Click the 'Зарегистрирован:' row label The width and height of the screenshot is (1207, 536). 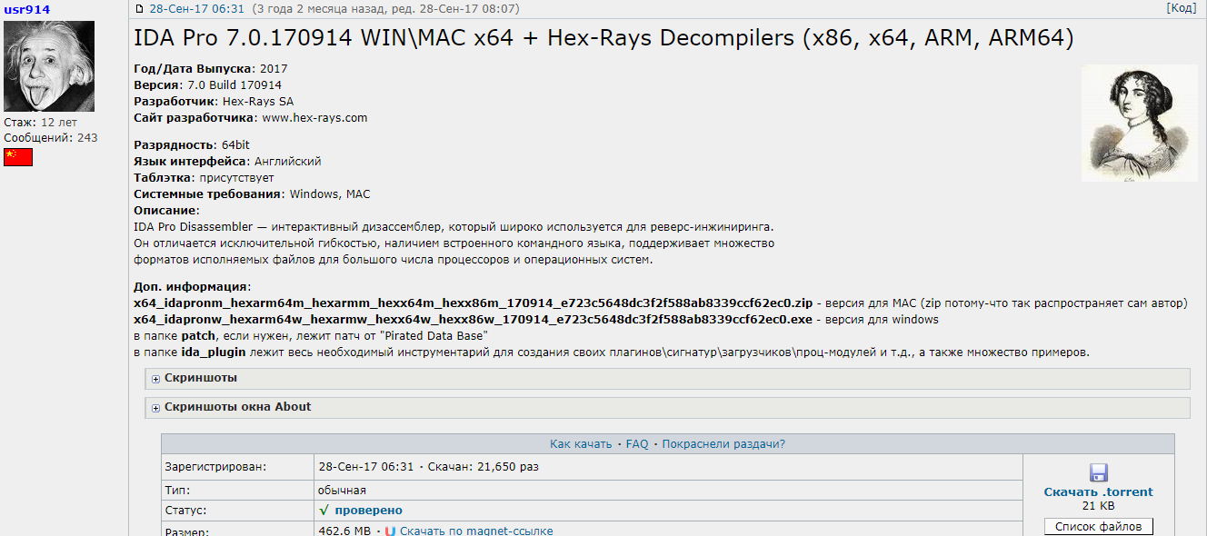click(216, 467)
